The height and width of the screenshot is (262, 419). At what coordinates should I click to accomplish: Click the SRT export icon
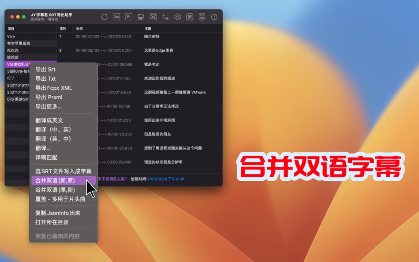point(141,17)
